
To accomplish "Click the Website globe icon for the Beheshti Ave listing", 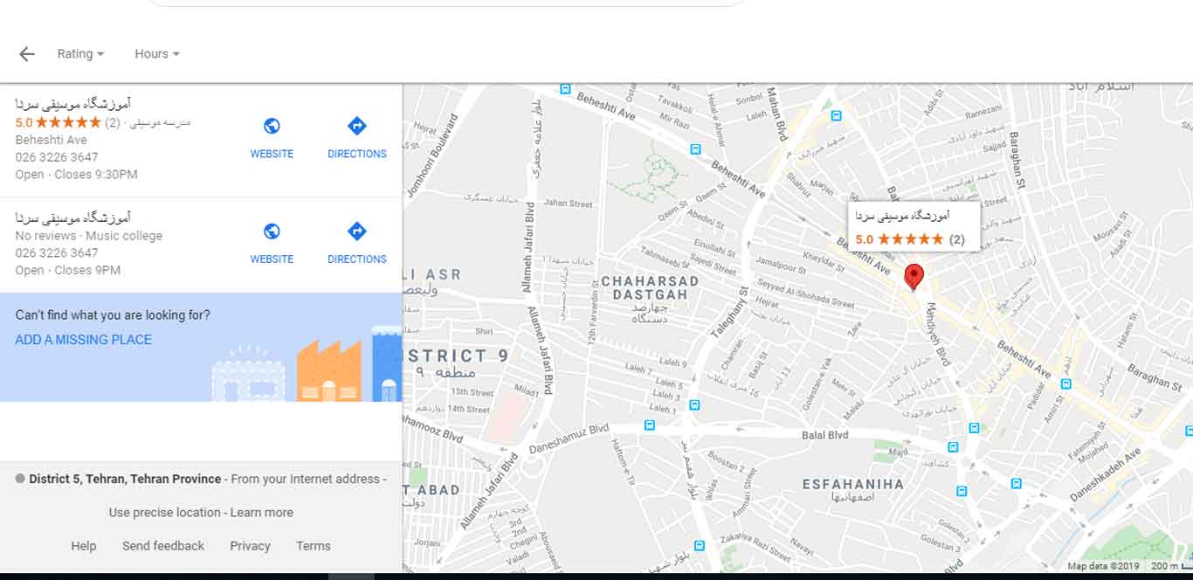I will coord(272,127).
